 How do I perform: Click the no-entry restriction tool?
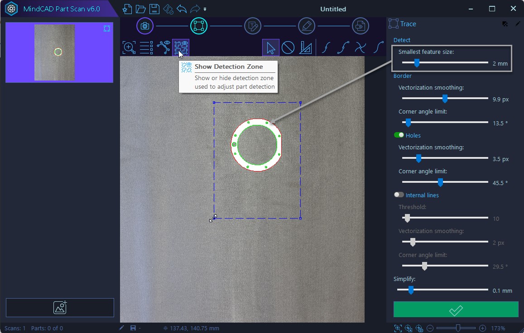288,48
